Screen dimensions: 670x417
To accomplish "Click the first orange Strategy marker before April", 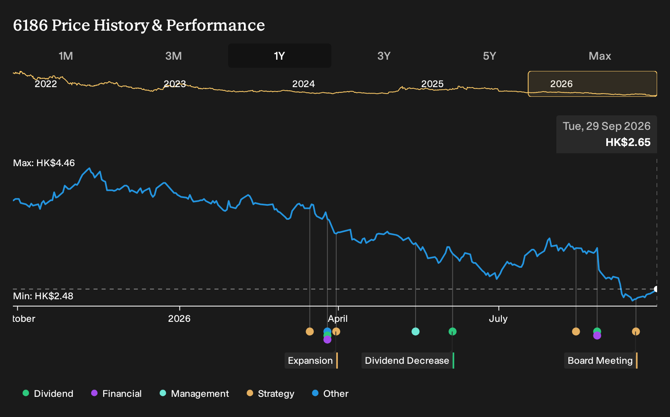I will coord(310,332).
